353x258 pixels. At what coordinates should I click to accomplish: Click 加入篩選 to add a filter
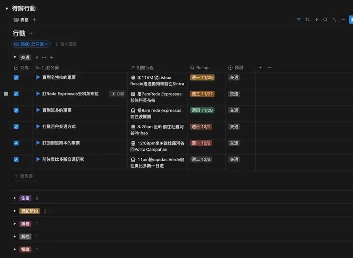tap(65, 44)
